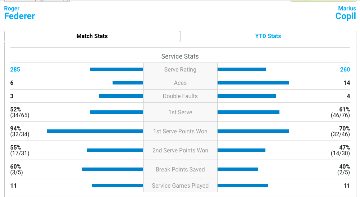Click Copil's Aces bar
The height and width of the screenshot is (197, 360).
[253, 83]
